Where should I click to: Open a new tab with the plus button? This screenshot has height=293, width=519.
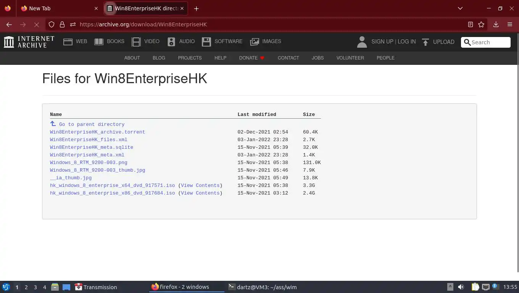pyautogui.click(x=196, y=8)
